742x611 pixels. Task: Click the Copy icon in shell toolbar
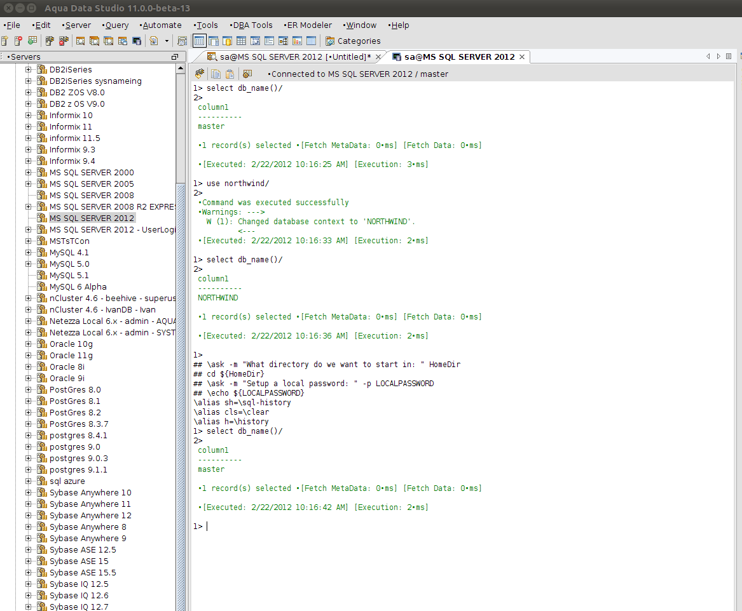click(216, 74)
